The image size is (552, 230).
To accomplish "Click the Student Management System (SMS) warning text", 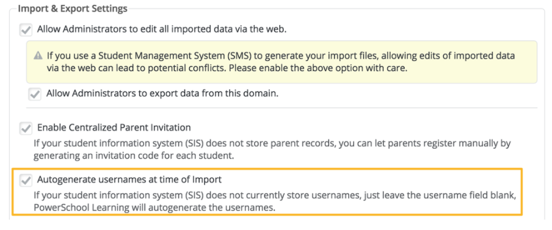I will tap(280, 62).
